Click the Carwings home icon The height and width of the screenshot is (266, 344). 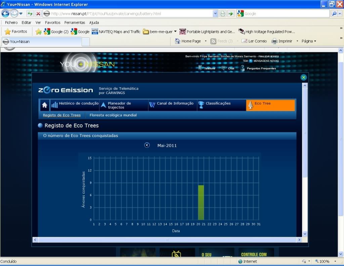45,105
